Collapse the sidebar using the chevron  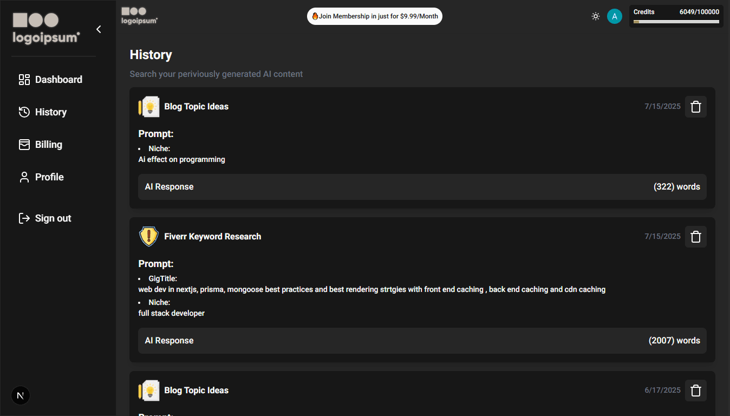(x=99, y=29)
